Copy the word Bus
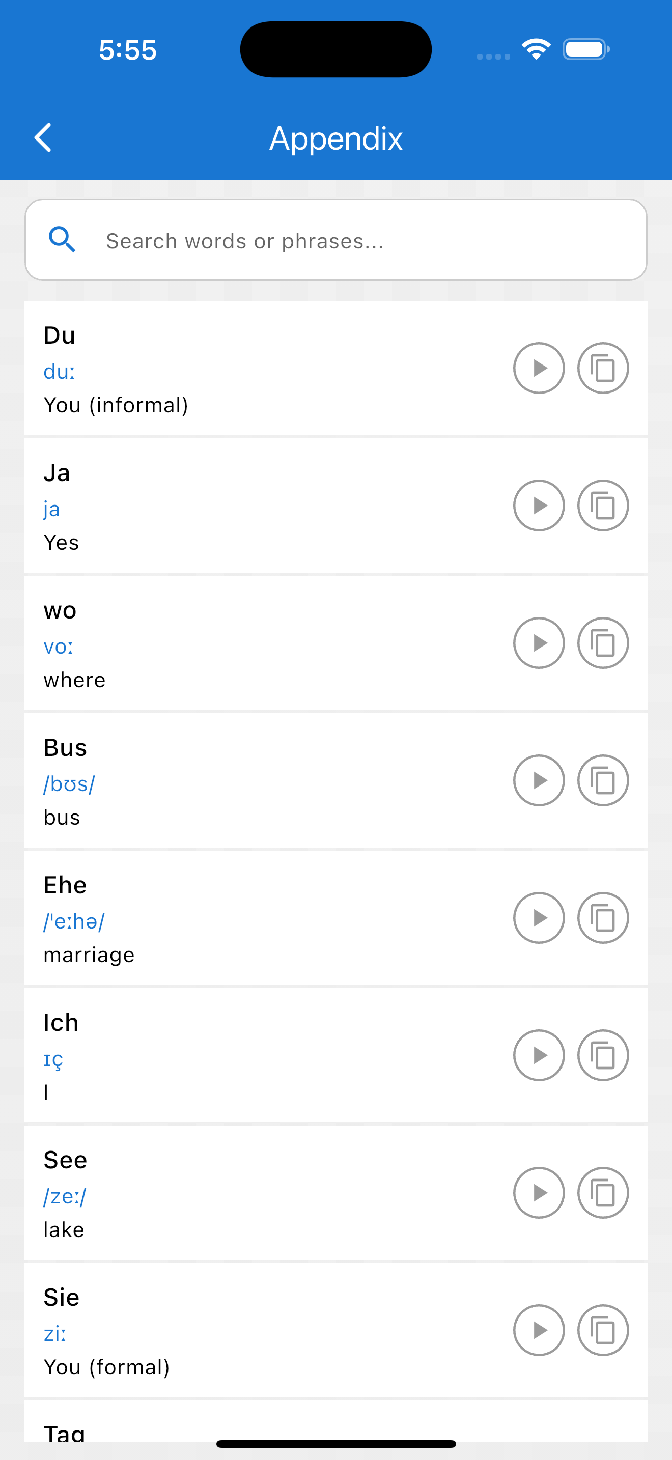This screenshot has height=1460, width=672. (603, 780)
